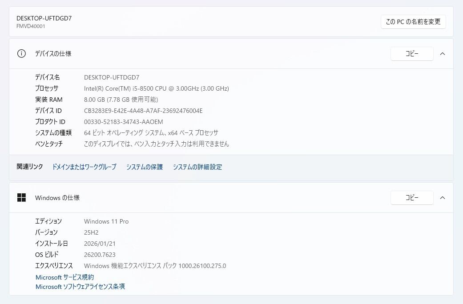Click the Windows の仕様 section header text

pyautogui.click(x=57, y=198)
